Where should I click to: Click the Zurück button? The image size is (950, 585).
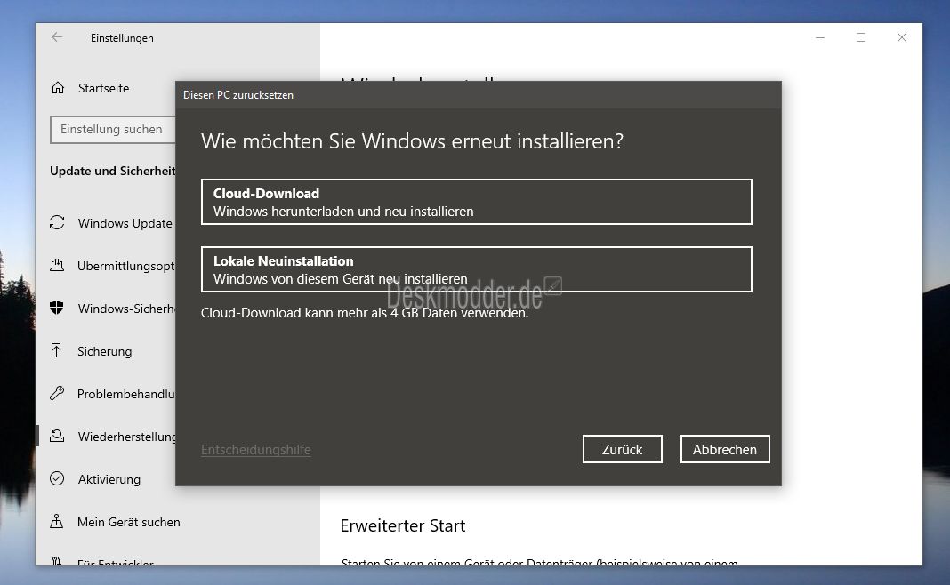[x=623, y=449]
